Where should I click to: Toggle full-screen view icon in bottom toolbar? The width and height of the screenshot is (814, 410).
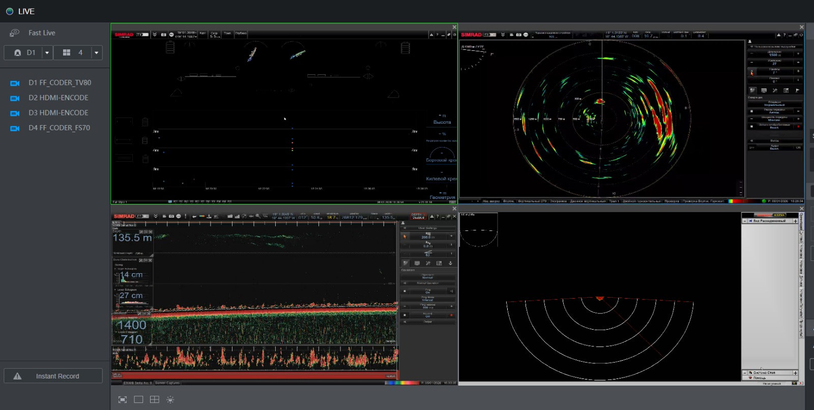tap(123, 400)
